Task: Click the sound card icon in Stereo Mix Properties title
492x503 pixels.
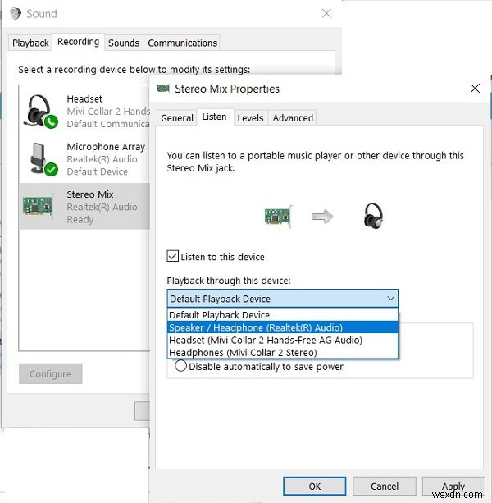Action: [163, 89]
